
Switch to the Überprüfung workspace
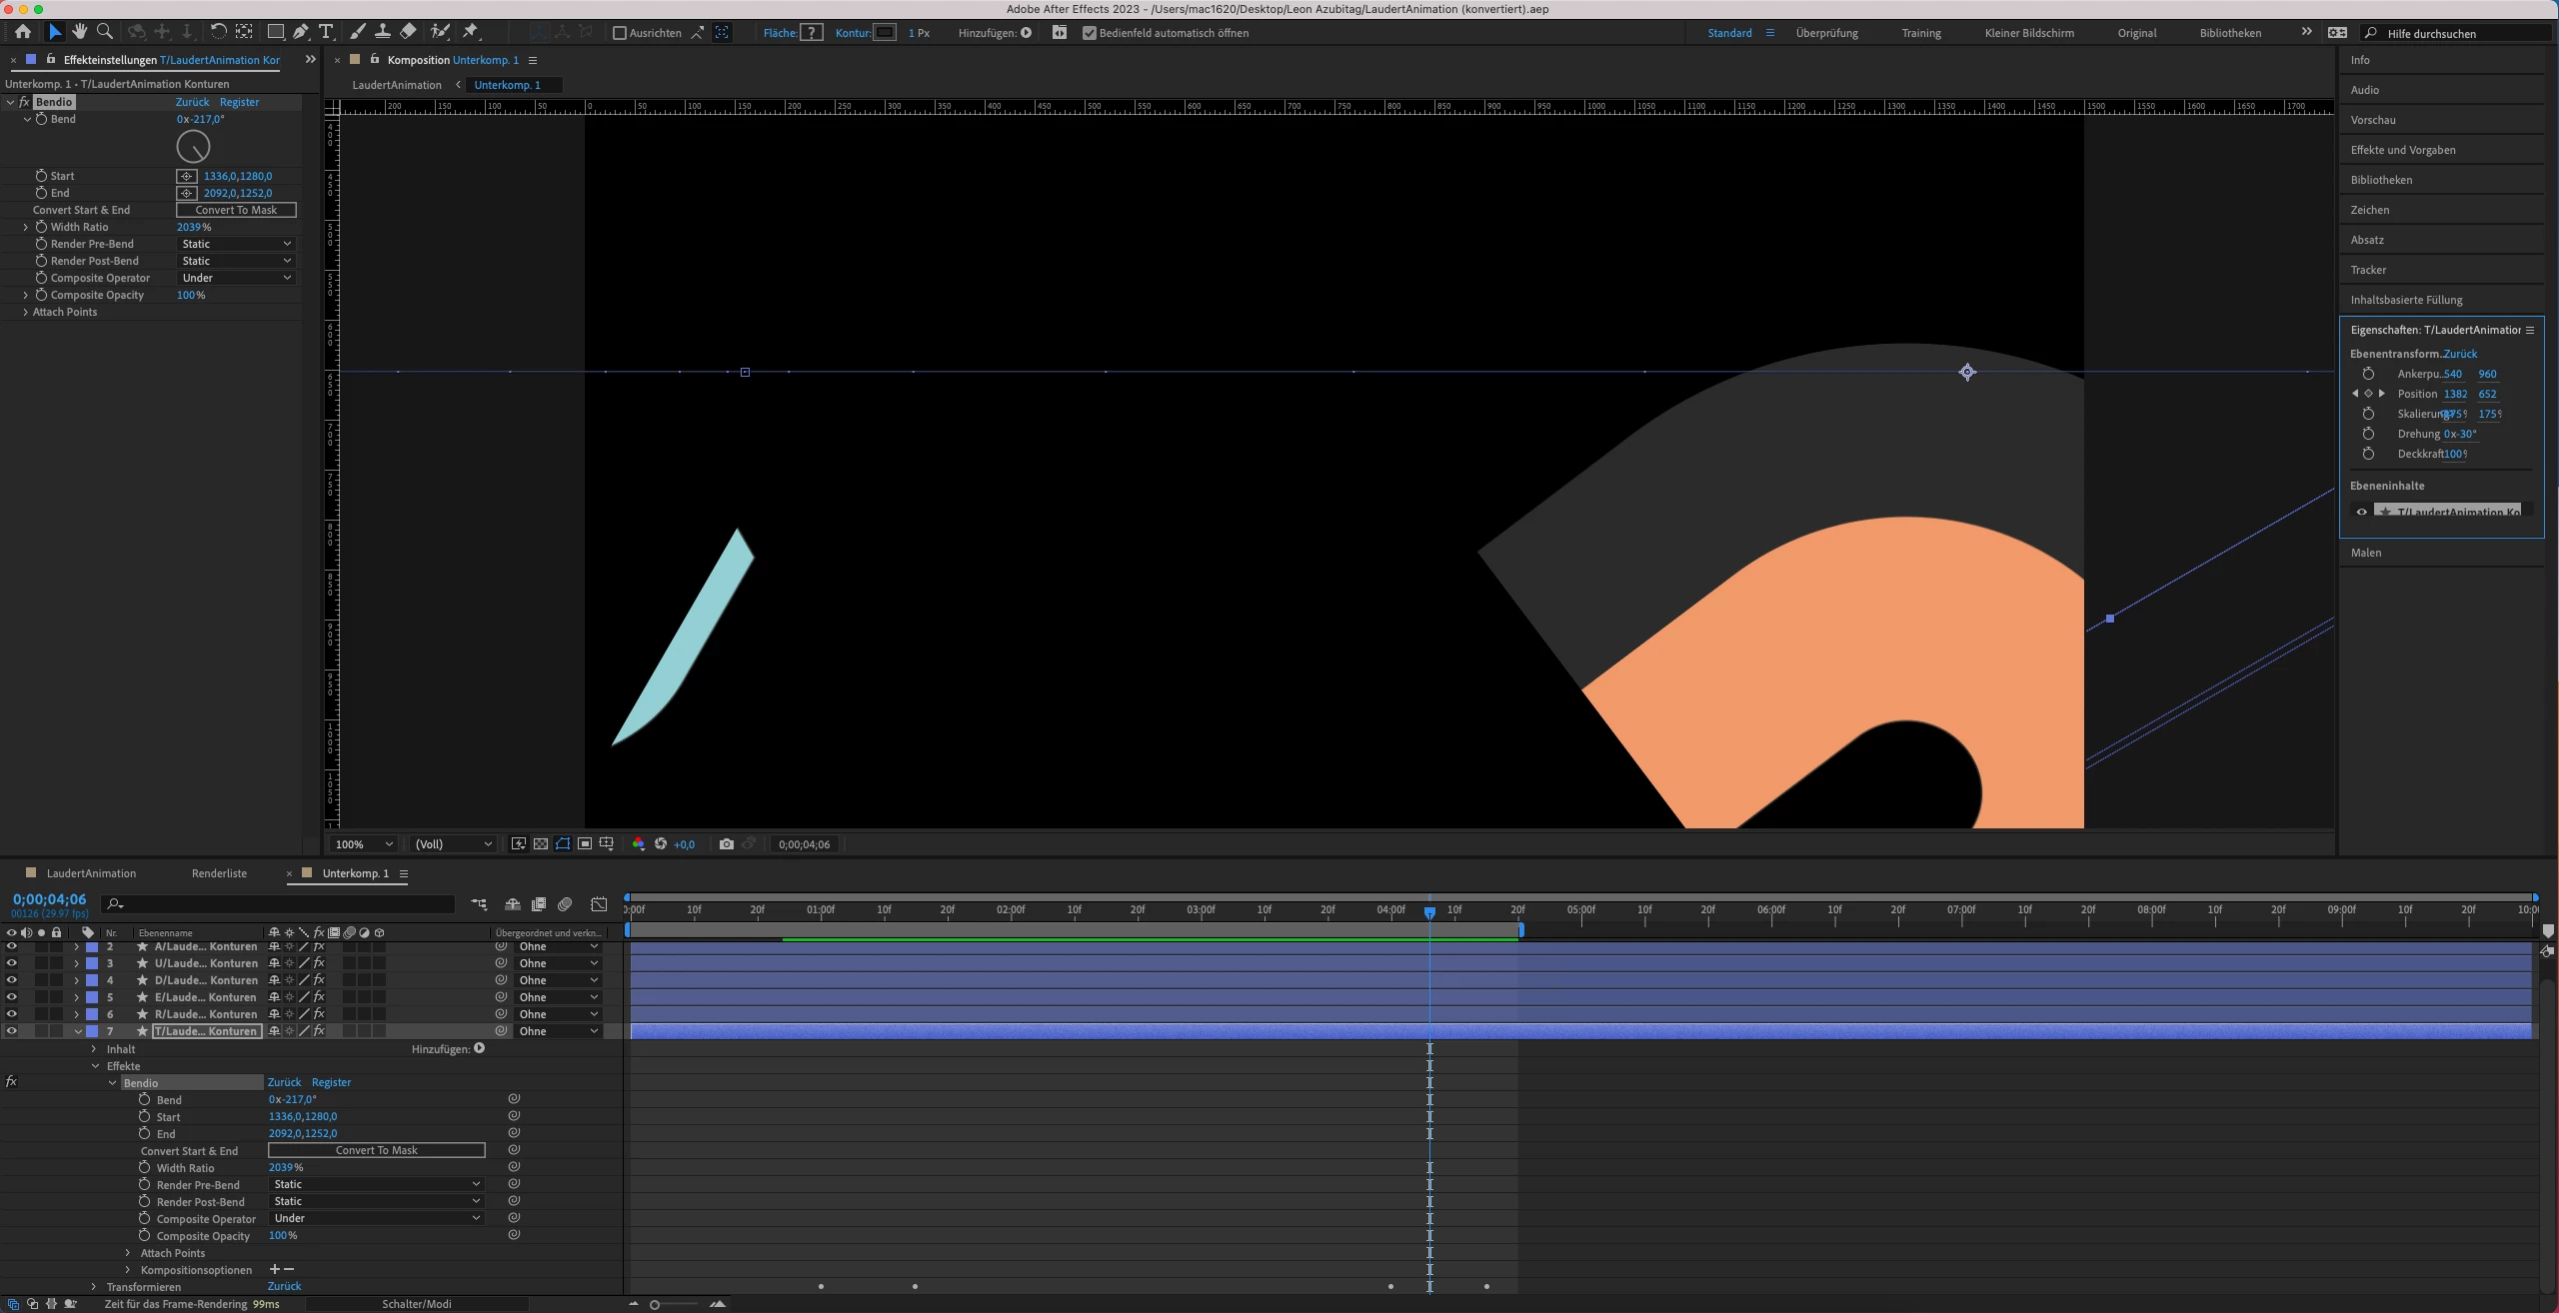[x=1826, y=33]
